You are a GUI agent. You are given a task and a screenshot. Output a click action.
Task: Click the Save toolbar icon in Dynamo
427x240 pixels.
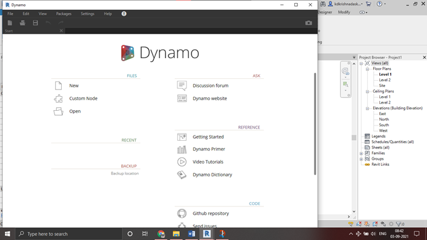(35, 23)
